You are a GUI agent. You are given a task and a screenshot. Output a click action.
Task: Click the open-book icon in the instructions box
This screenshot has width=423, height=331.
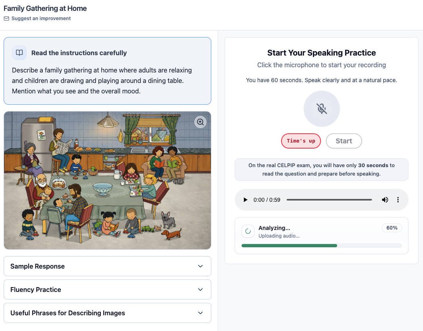(x=19, y=53)
